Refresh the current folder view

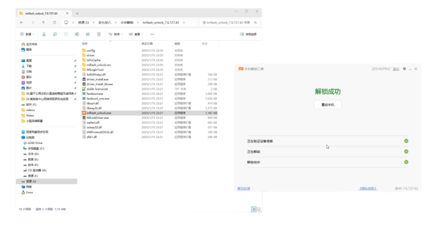(54, 22)
